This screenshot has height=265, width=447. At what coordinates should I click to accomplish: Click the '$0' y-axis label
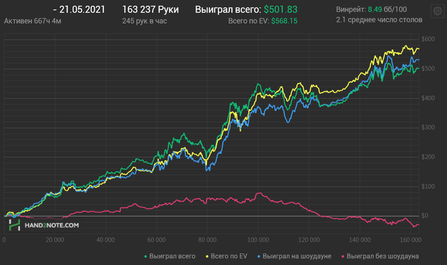point(425,216)
